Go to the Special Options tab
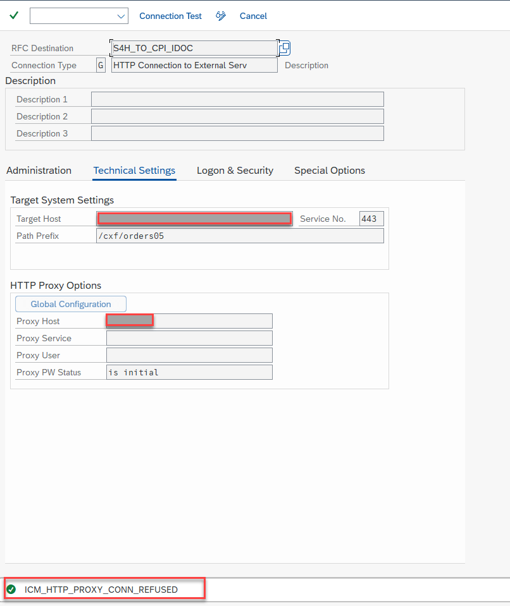This screenshot has height=606, width=510. point(329,171)
